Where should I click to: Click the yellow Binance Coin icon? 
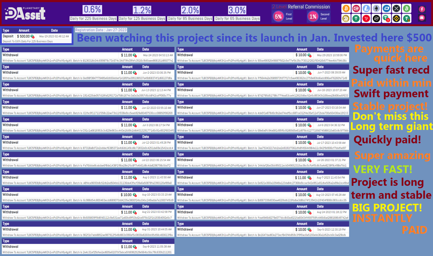[x=396, y=19]
